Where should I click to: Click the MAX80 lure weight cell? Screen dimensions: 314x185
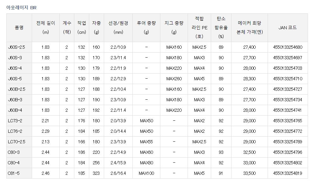pyautogui.click(x=147, y=163)
